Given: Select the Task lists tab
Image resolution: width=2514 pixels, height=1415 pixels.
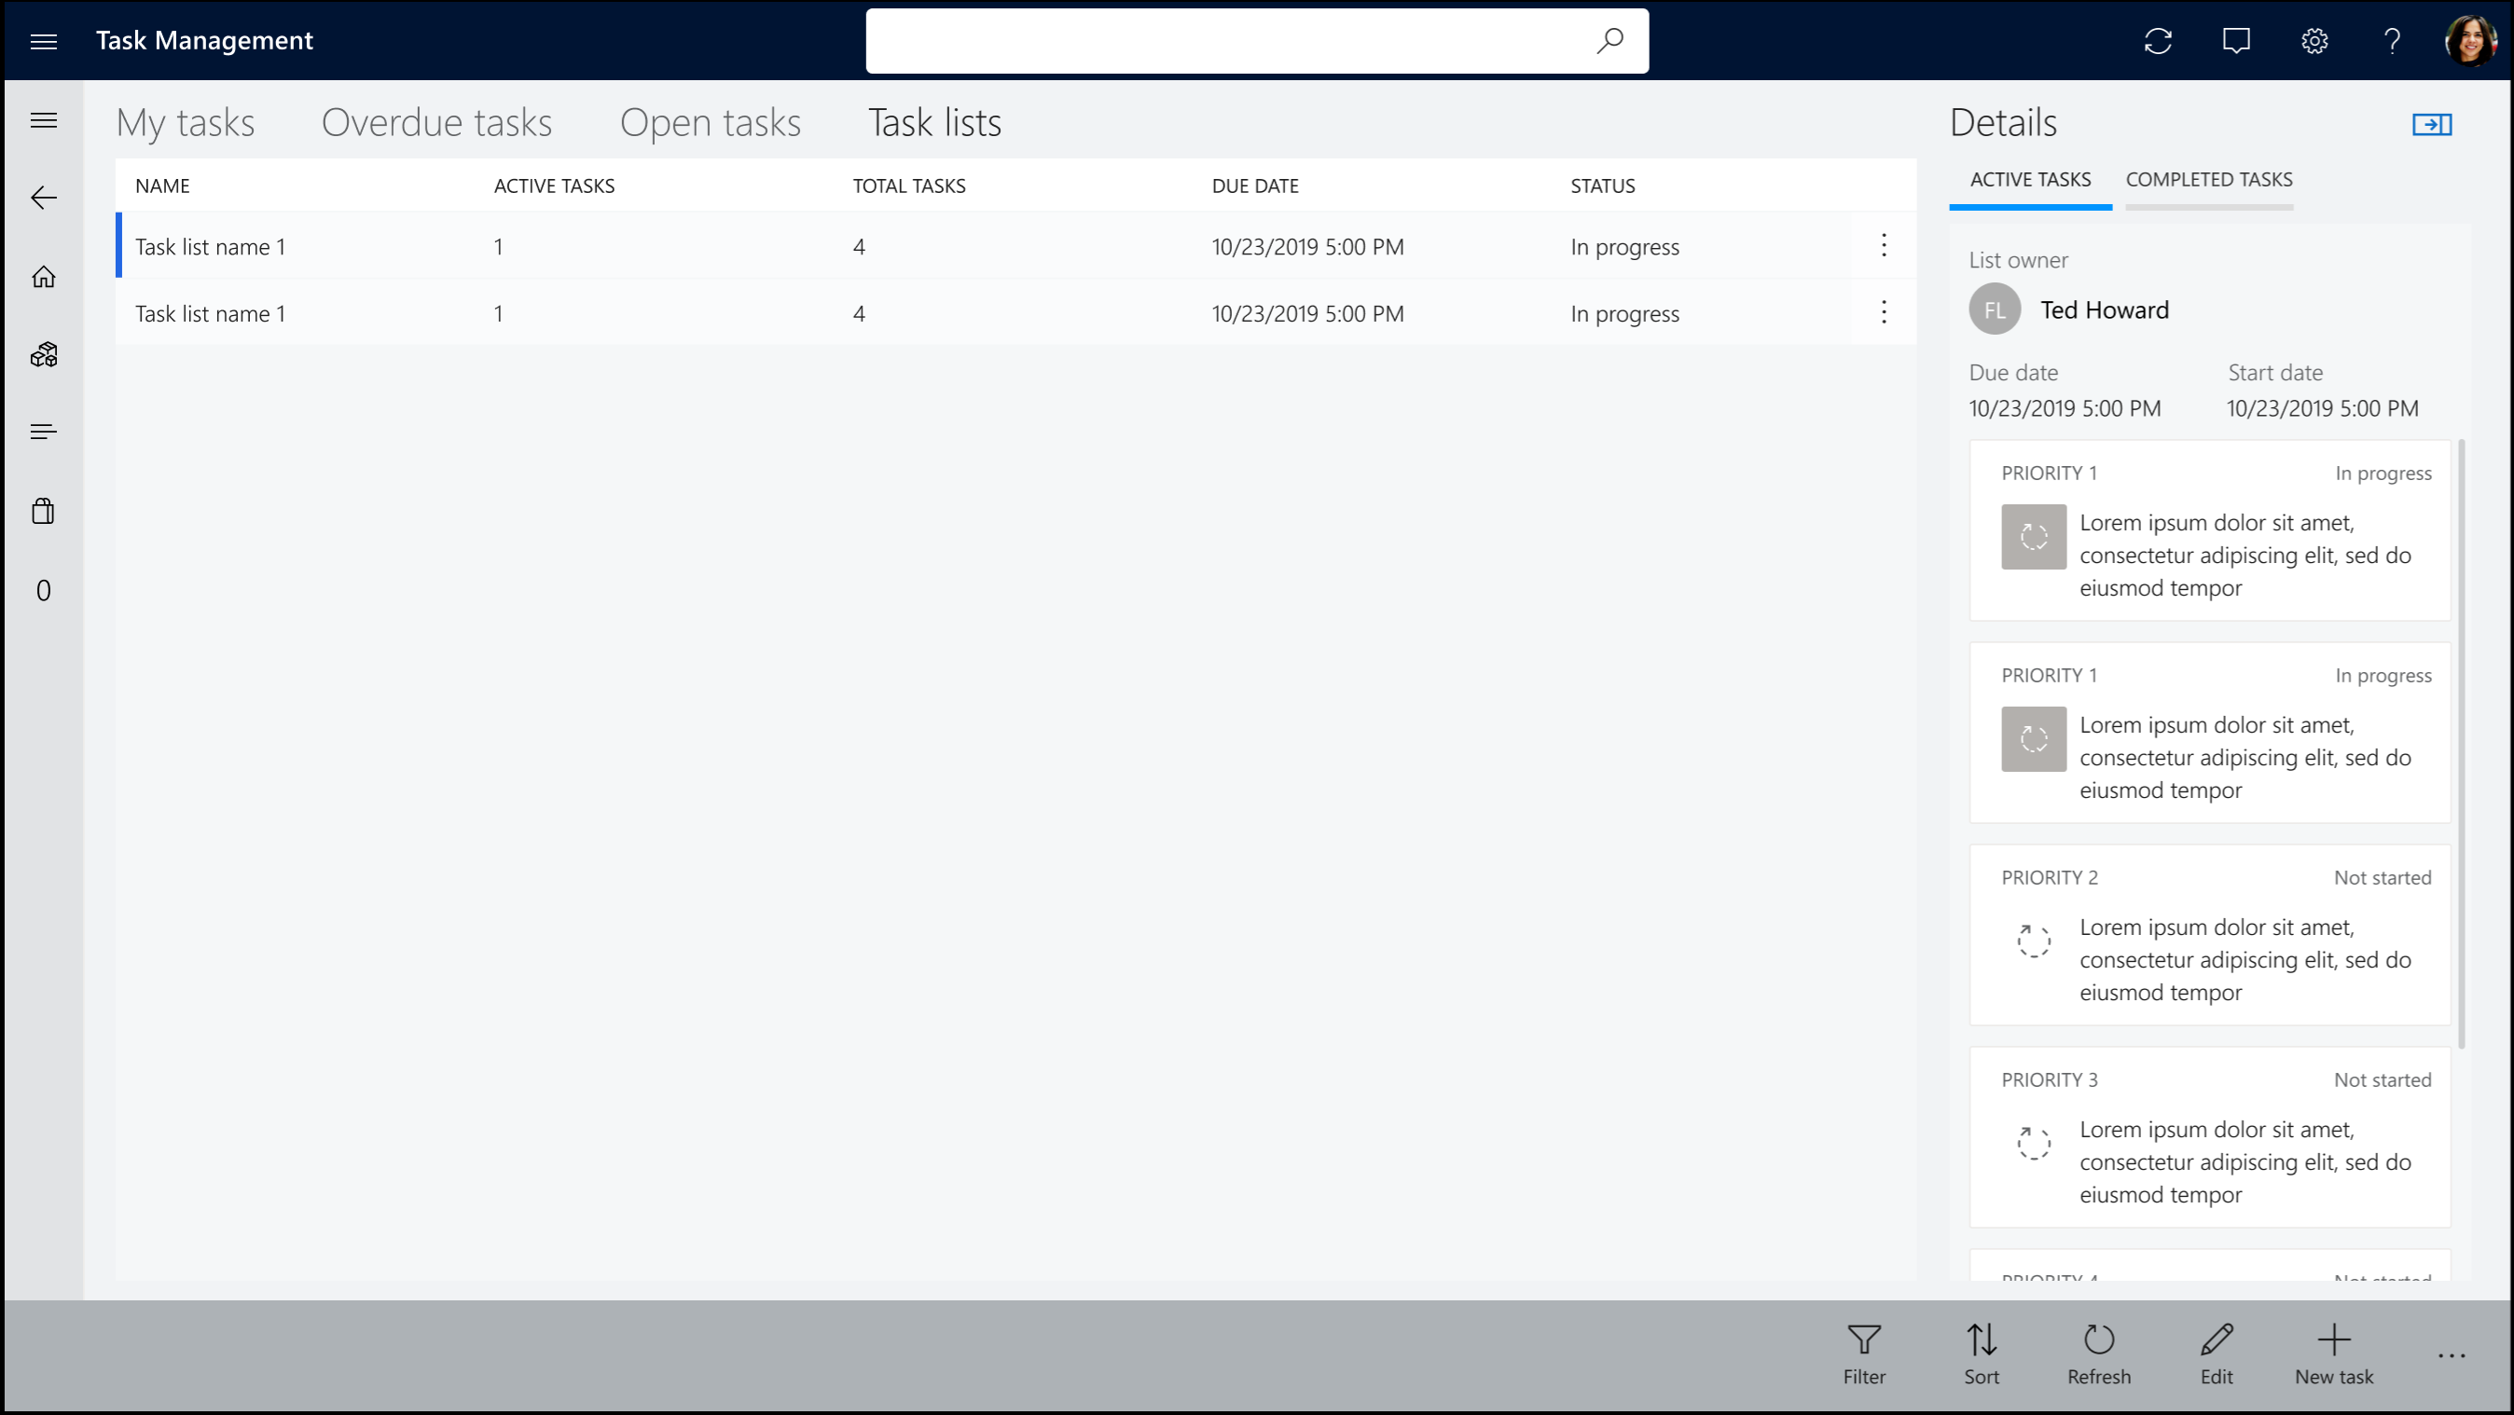Looking at the screenshot, I should pos(934,121).
